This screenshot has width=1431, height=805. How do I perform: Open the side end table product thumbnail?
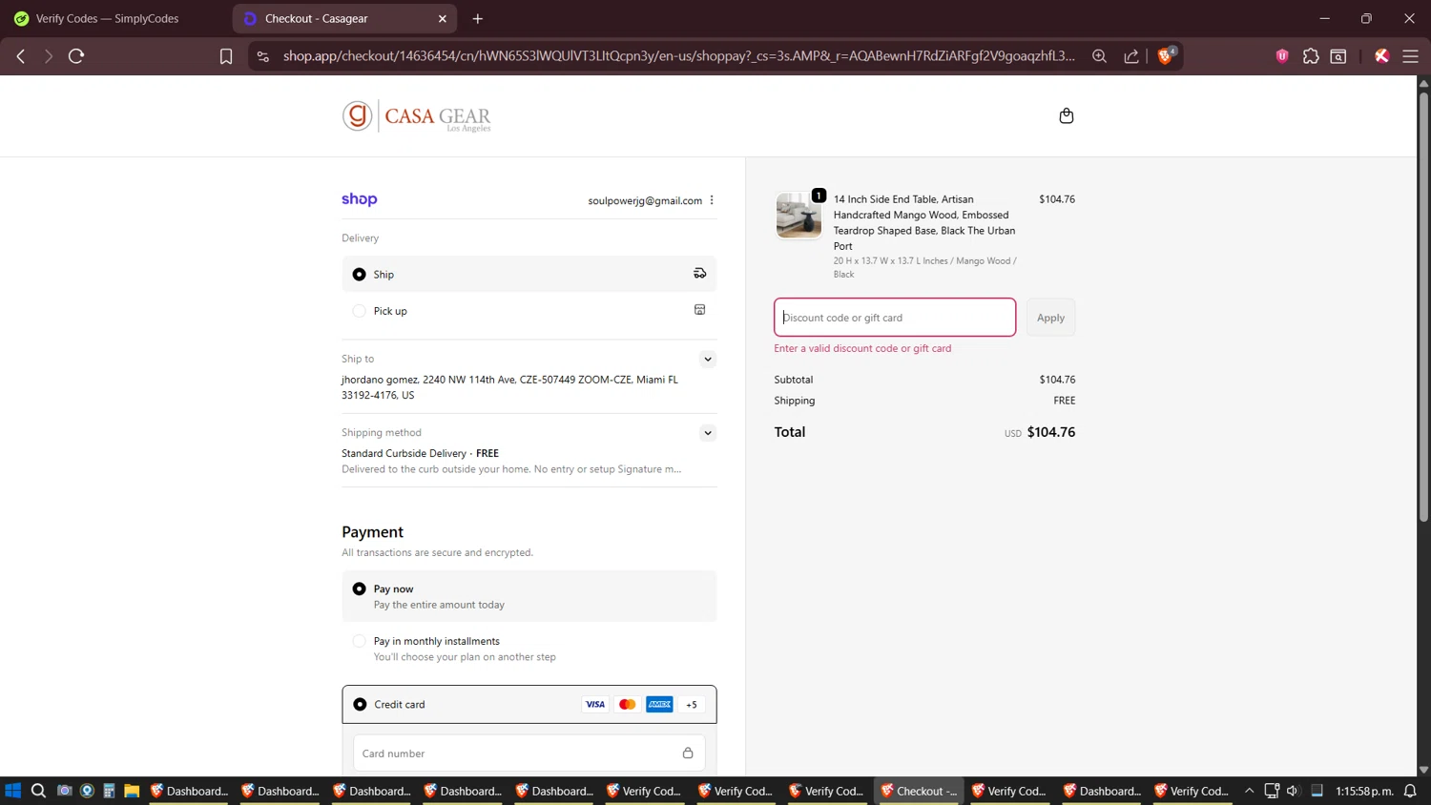[798, 215]
